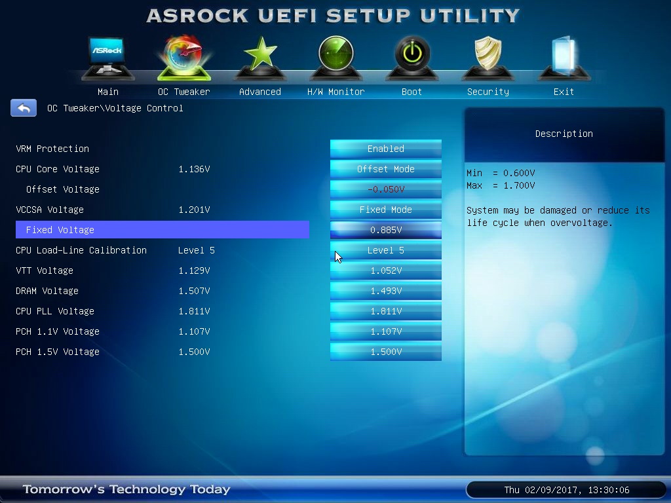Select CPU Load-Line Calibration row label
Image resolution: width=671 pixels, height=503 pixels.
(81, 250)
